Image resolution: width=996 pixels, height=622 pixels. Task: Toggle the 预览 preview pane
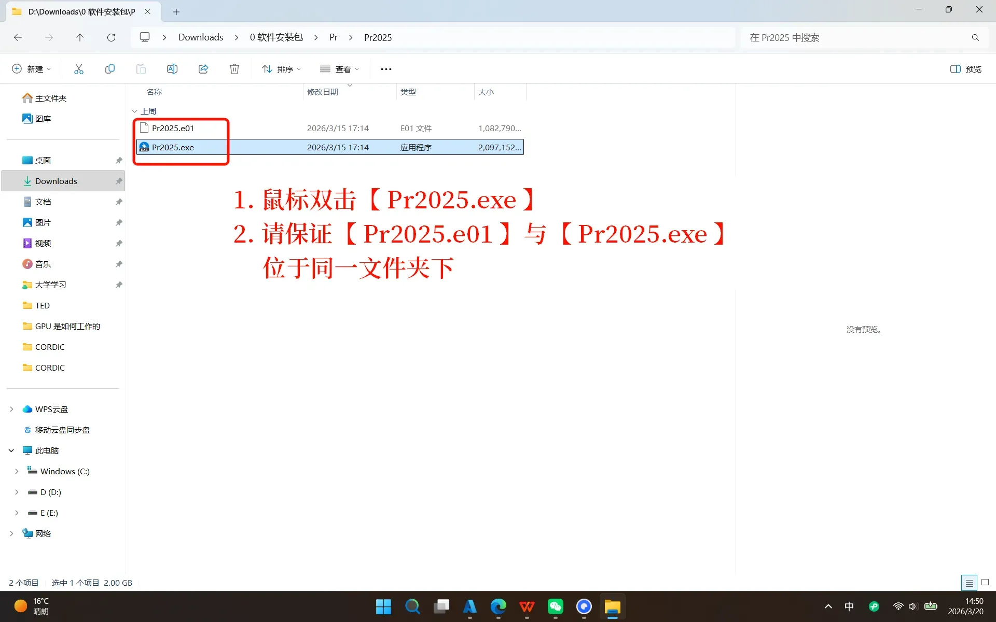(x=966, y=69)
